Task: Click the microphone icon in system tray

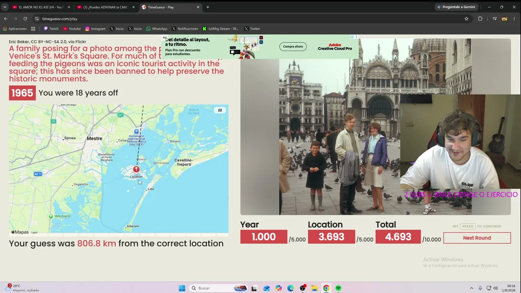Action: coord(480,288)
